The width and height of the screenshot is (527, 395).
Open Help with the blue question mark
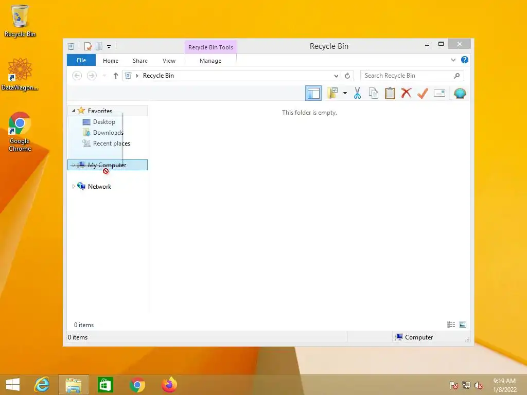click(465, 60)
